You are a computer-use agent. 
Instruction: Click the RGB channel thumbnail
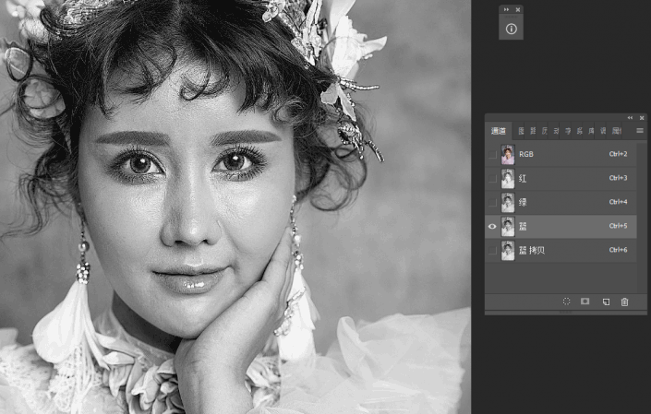(508, 154)
